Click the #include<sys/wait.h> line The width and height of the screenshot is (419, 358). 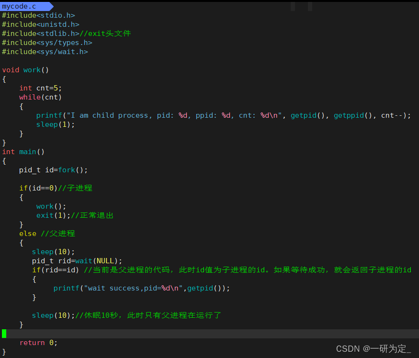pyautogui.click(x=45, y=52)
